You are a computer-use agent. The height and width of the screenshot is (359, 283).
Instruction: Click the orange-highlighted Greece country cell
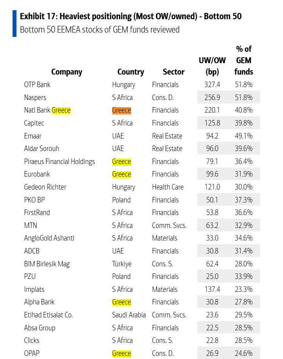tap(121, 110)
